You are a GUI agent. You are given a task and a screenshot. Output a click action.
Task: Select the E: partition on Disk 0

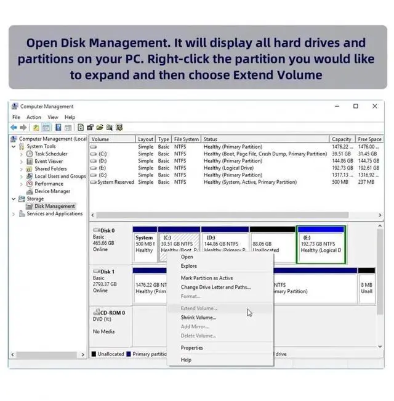tap(320, 244)
